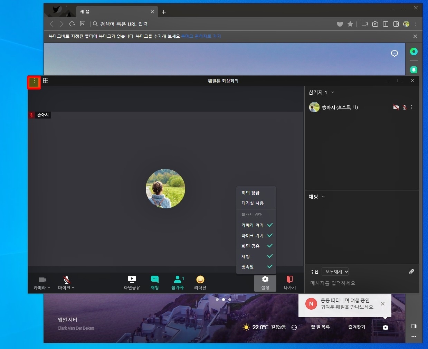Open the browser three-dot menu

[416, 24]
